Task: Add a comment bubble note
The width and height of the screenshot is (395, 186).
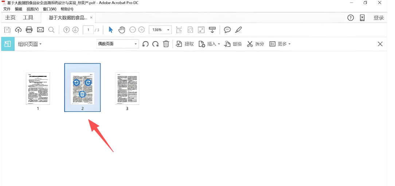Action: [x=227, y=30]
